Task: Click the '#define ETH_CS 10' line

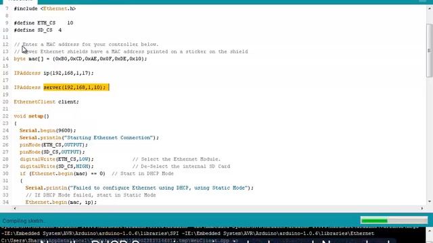Action: (43, 23)
